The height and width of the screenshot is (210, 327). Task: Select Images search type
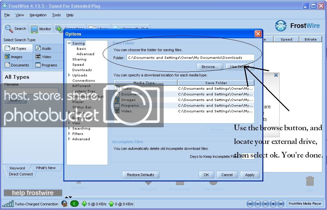(18, 57)
